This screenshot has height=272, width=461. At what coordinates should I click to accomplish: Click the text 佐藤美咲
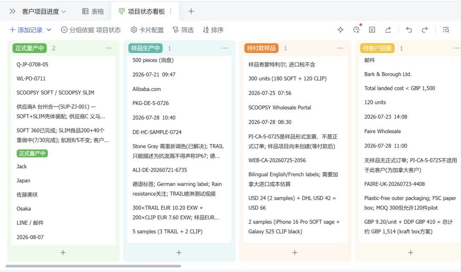pos(27,195)
